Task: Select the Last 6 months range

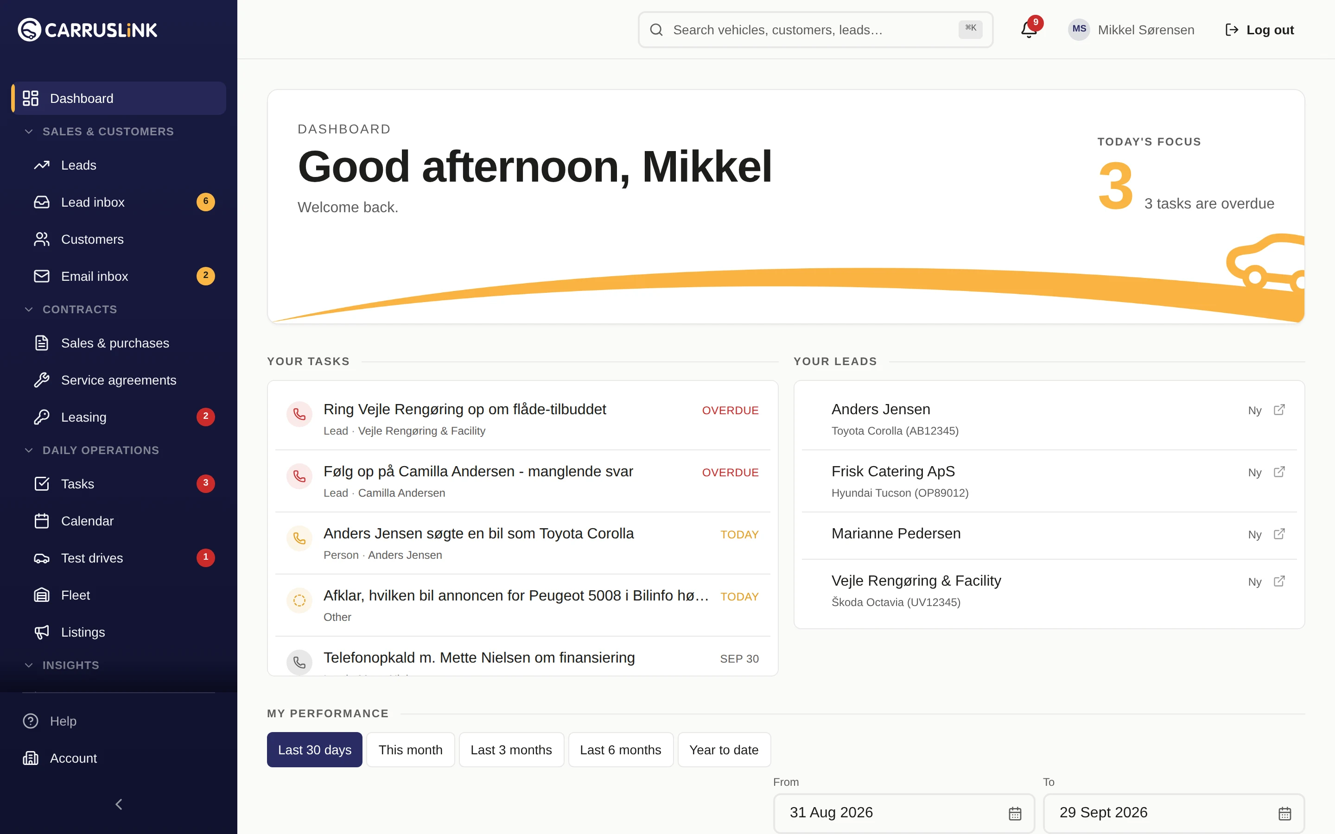Action: pyautogui.click(x=621, y=750)
